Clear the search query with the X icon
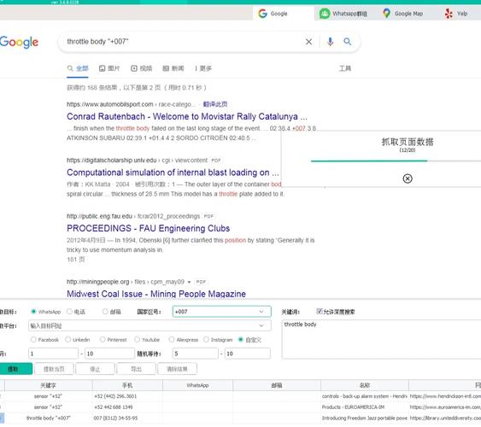 tap(308, 42)
